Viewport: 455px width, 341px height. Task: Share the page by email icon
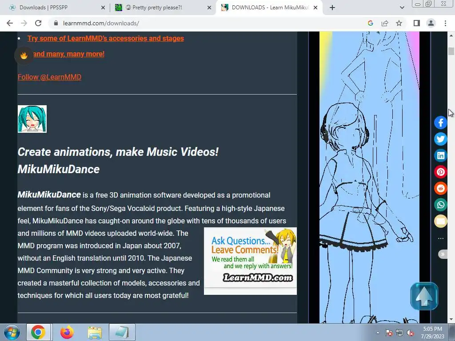click(440, 221)
